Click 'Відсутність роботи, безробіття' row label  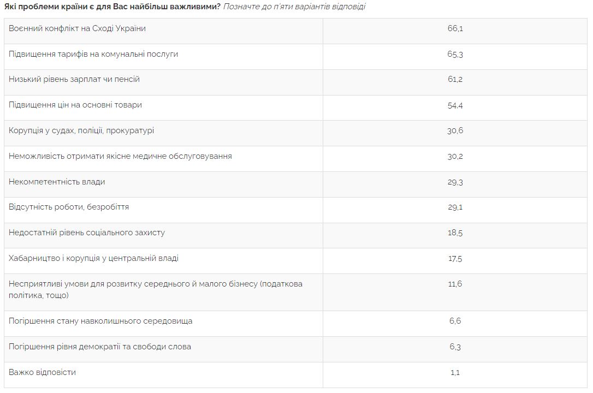pos(69,207)
